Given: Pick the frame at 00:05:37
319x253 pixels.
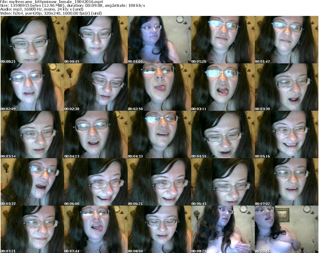Looking at the screenshot, I should [32, 182].
